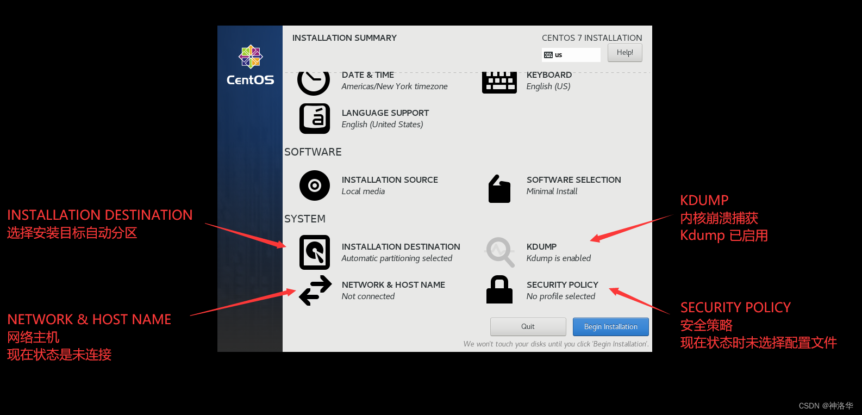
Task: Click the small keyboard icon beside 'us'
Action: coord(548,55)
